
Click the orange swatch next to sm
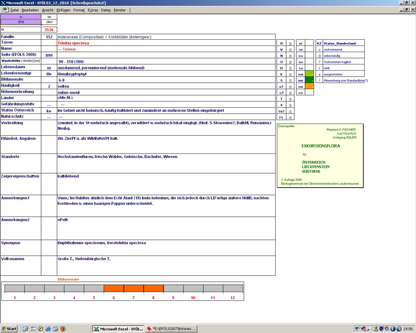pos(309,87)
